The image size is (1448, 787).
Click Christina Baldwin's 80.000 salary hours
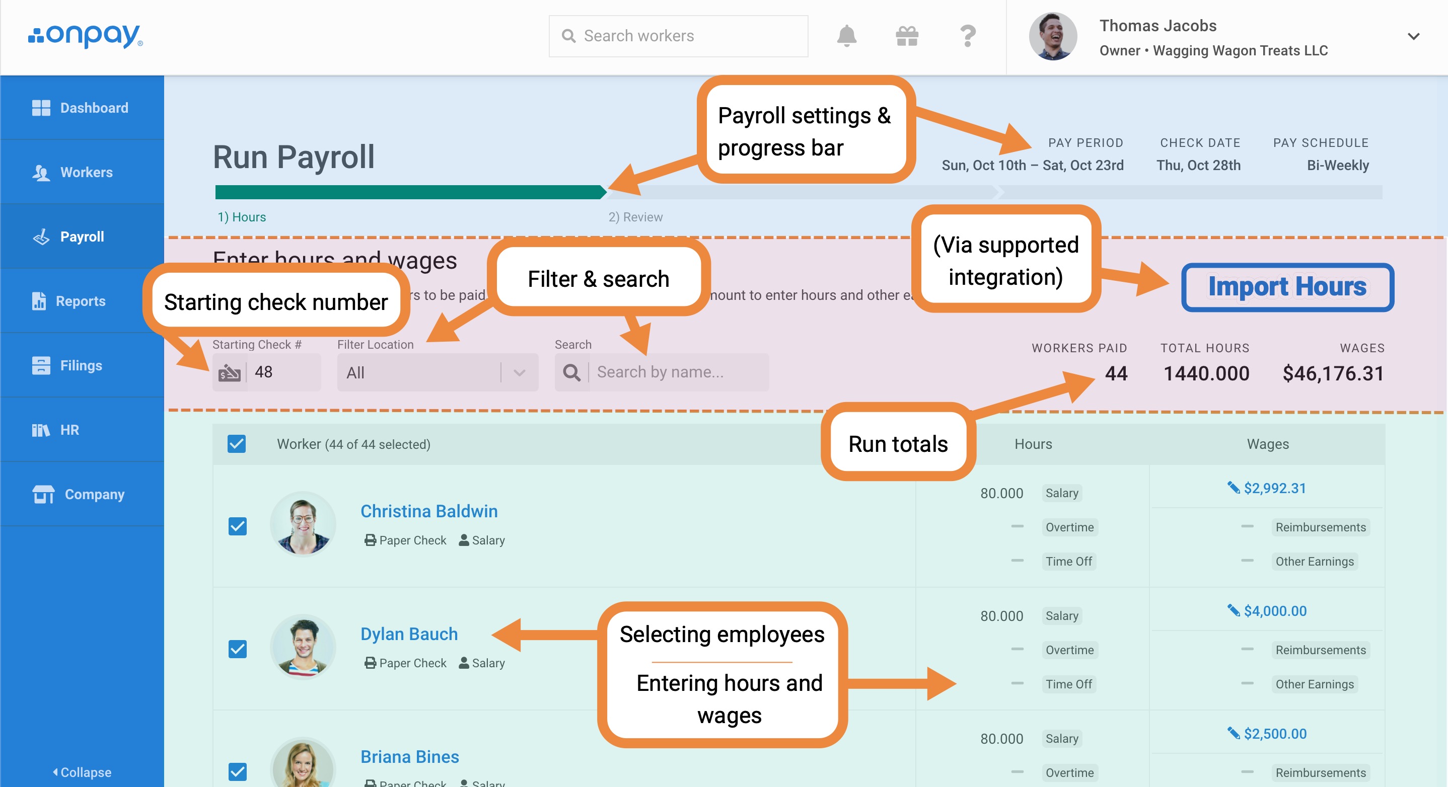click(x=1002, y=493)
